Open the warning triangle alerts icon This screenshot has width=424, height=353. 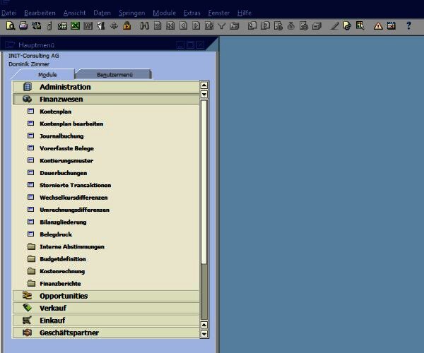pyautogui.click(x=378, y=26)
